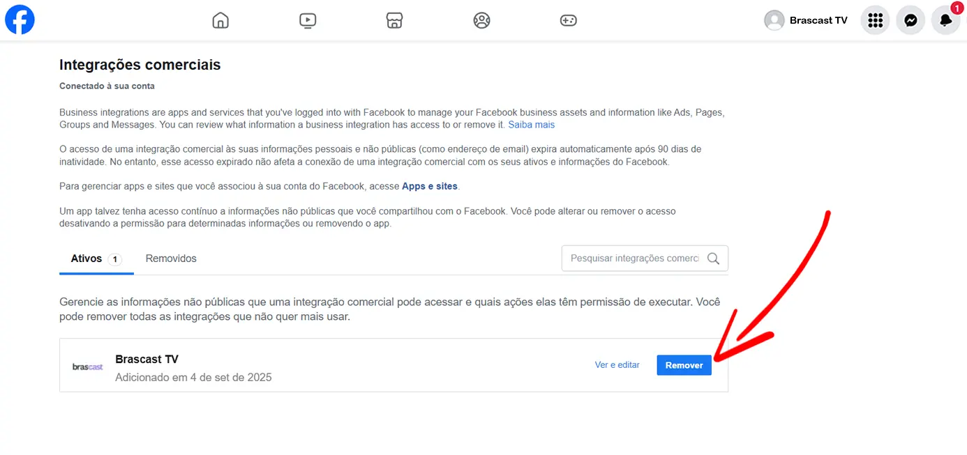Open the Gaming controller icon
The image size is (967, 455).
pos(569,20)
